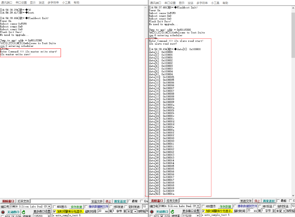Viewport: 295px width, 217px height.
Task: Expand the 115200 baud rate dropdown in the COM28 window
Action: pyautogui.click(x=49, y=216)
